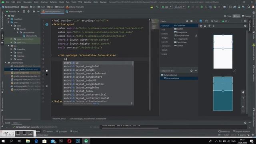Open the Android project view dropdown

[x=12, y=12]
